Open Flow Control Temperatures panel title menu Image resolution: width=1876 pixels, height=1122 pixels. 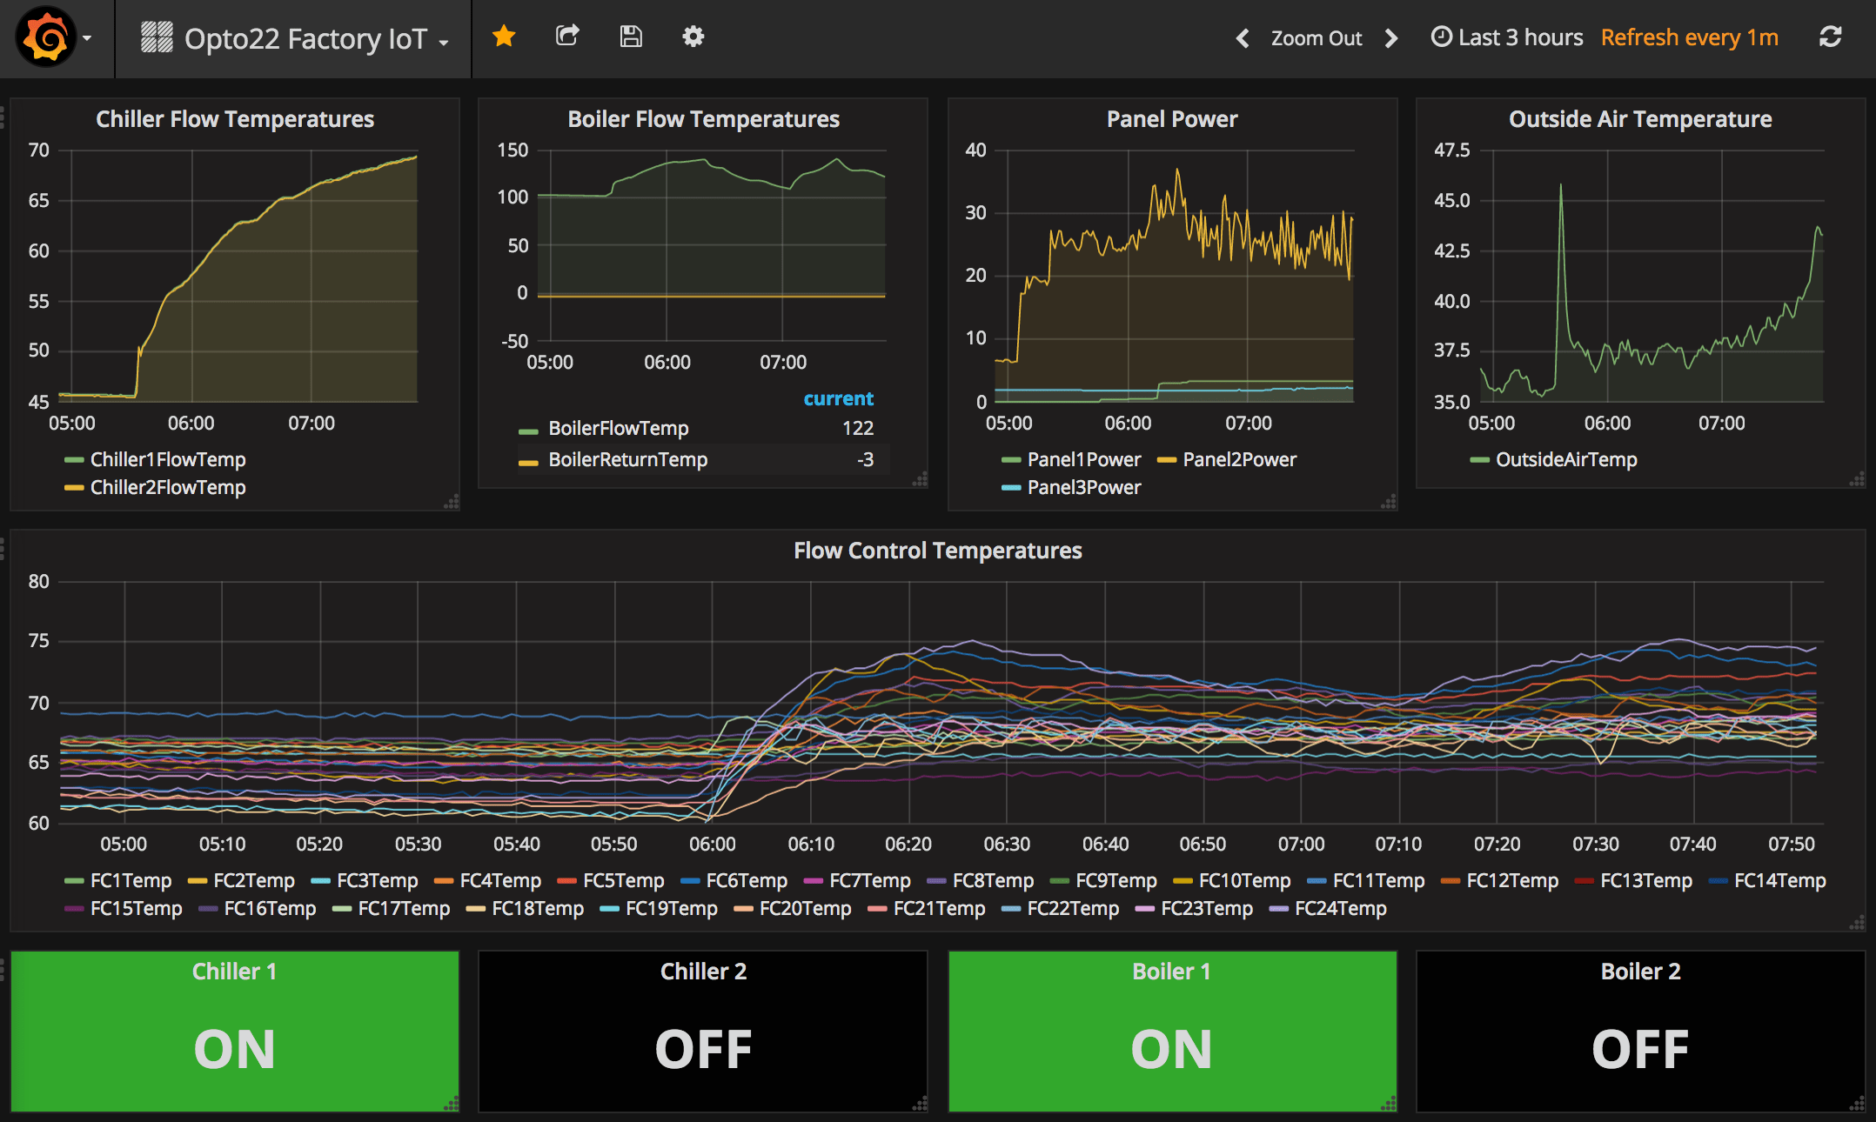(x=937, y=551)
